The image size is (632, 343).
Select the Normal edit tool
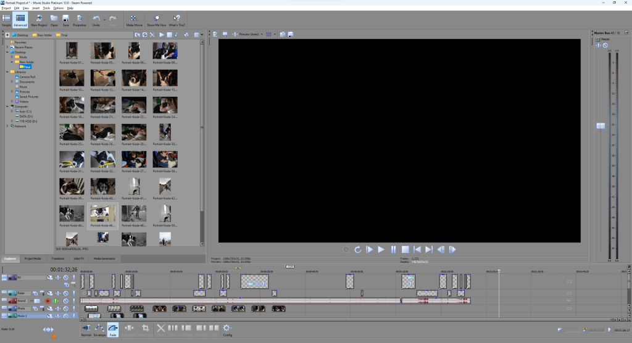pos(86,330)
